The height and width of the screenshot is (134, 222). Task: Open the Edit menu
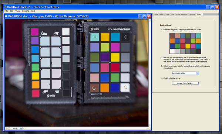tap(11, 11)
